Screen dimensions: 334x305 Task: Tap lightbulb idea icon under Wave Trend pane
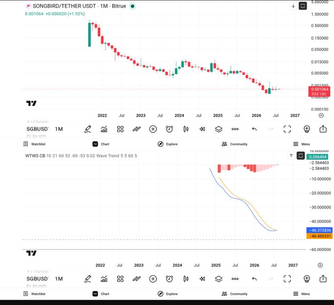click(306, 279)
